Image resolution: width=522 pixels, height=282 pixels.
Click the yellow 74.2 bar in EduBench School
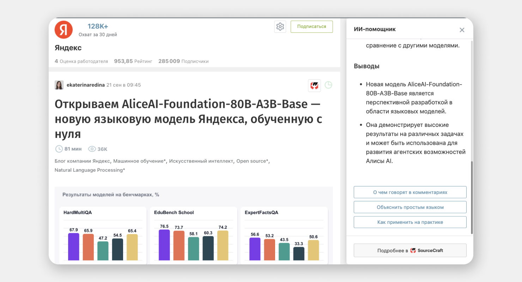[x=223, y=246]
